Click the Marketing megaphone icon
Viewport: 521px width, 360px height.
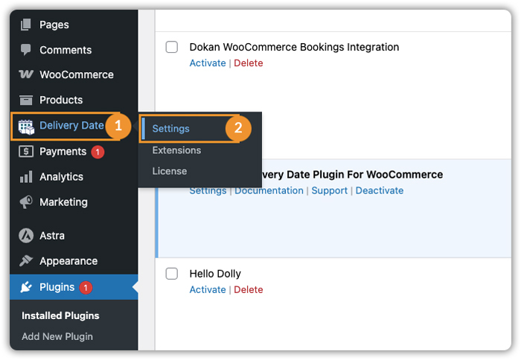click(26, 202)
